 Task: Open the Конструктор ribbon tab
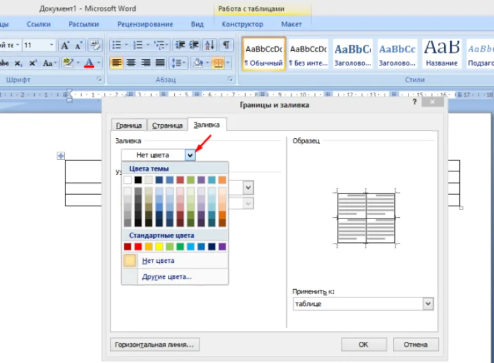242,24
